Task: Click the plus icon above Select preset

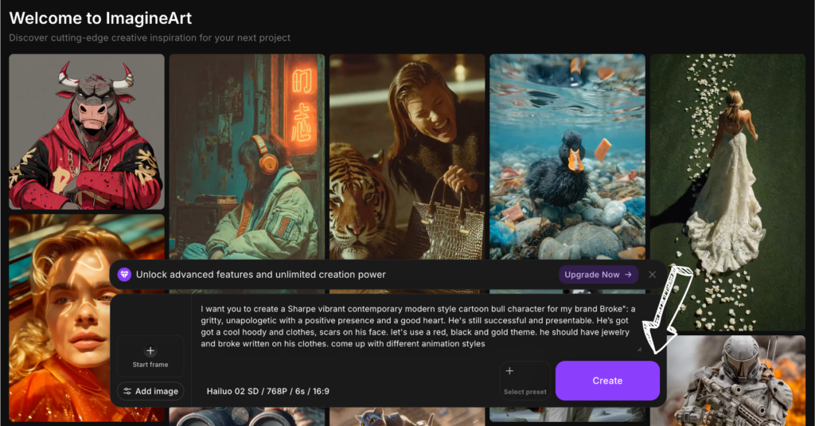Action: 509,371
